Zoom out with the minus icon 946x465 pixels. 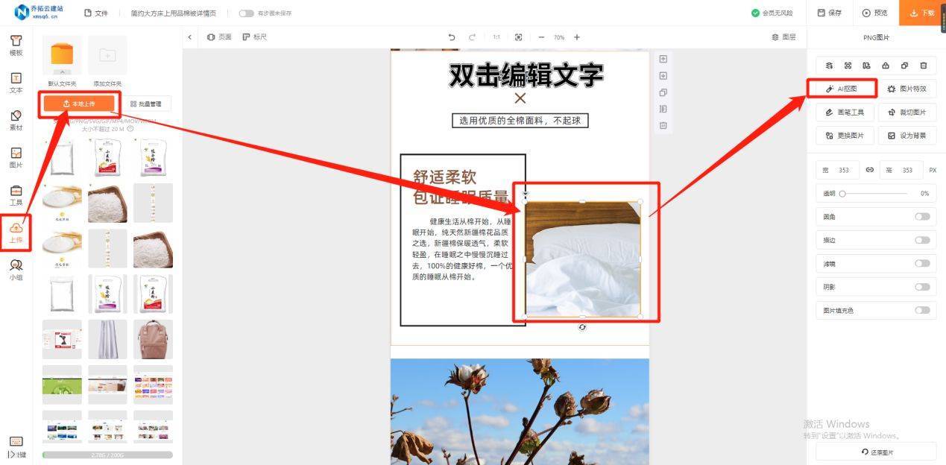point(541,37)
